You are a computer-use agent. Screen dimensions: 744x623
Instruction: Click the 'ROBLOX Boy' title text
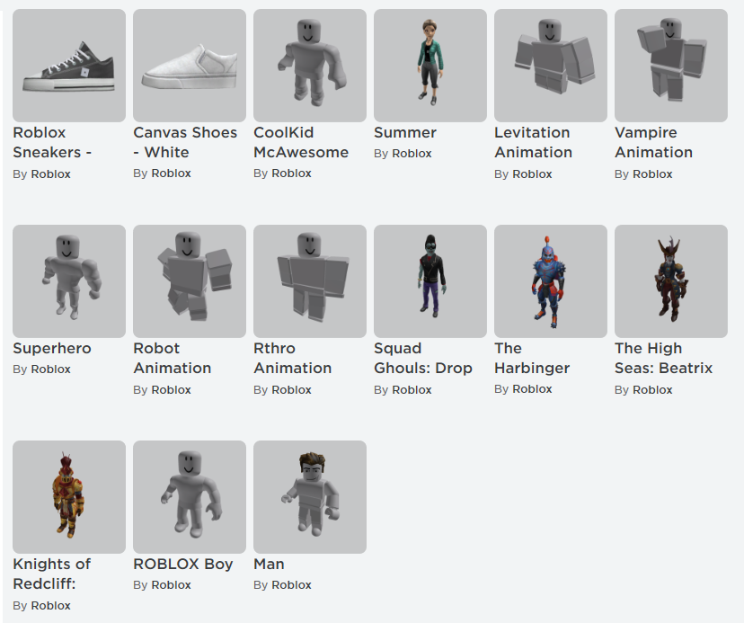click(183, 564)
